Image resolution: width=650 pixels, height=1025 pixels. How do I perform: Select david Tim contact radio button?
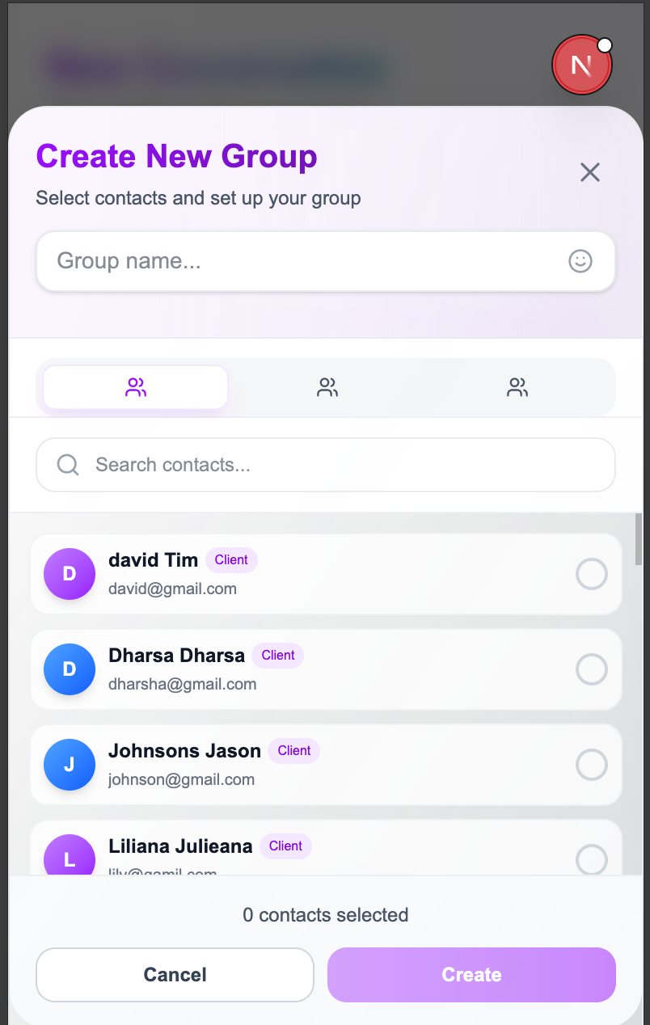(x=591, y=574)
